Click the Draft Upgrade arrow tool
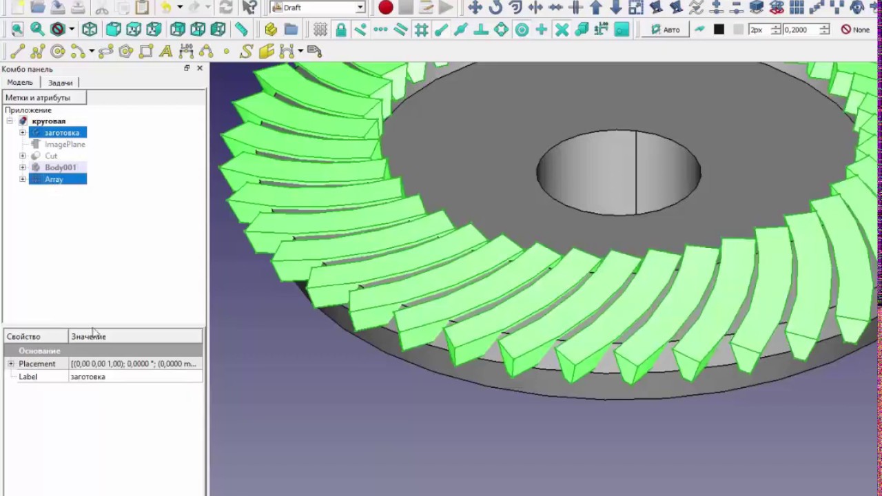This screenshot has height=496, width=882. pos(596,8)
